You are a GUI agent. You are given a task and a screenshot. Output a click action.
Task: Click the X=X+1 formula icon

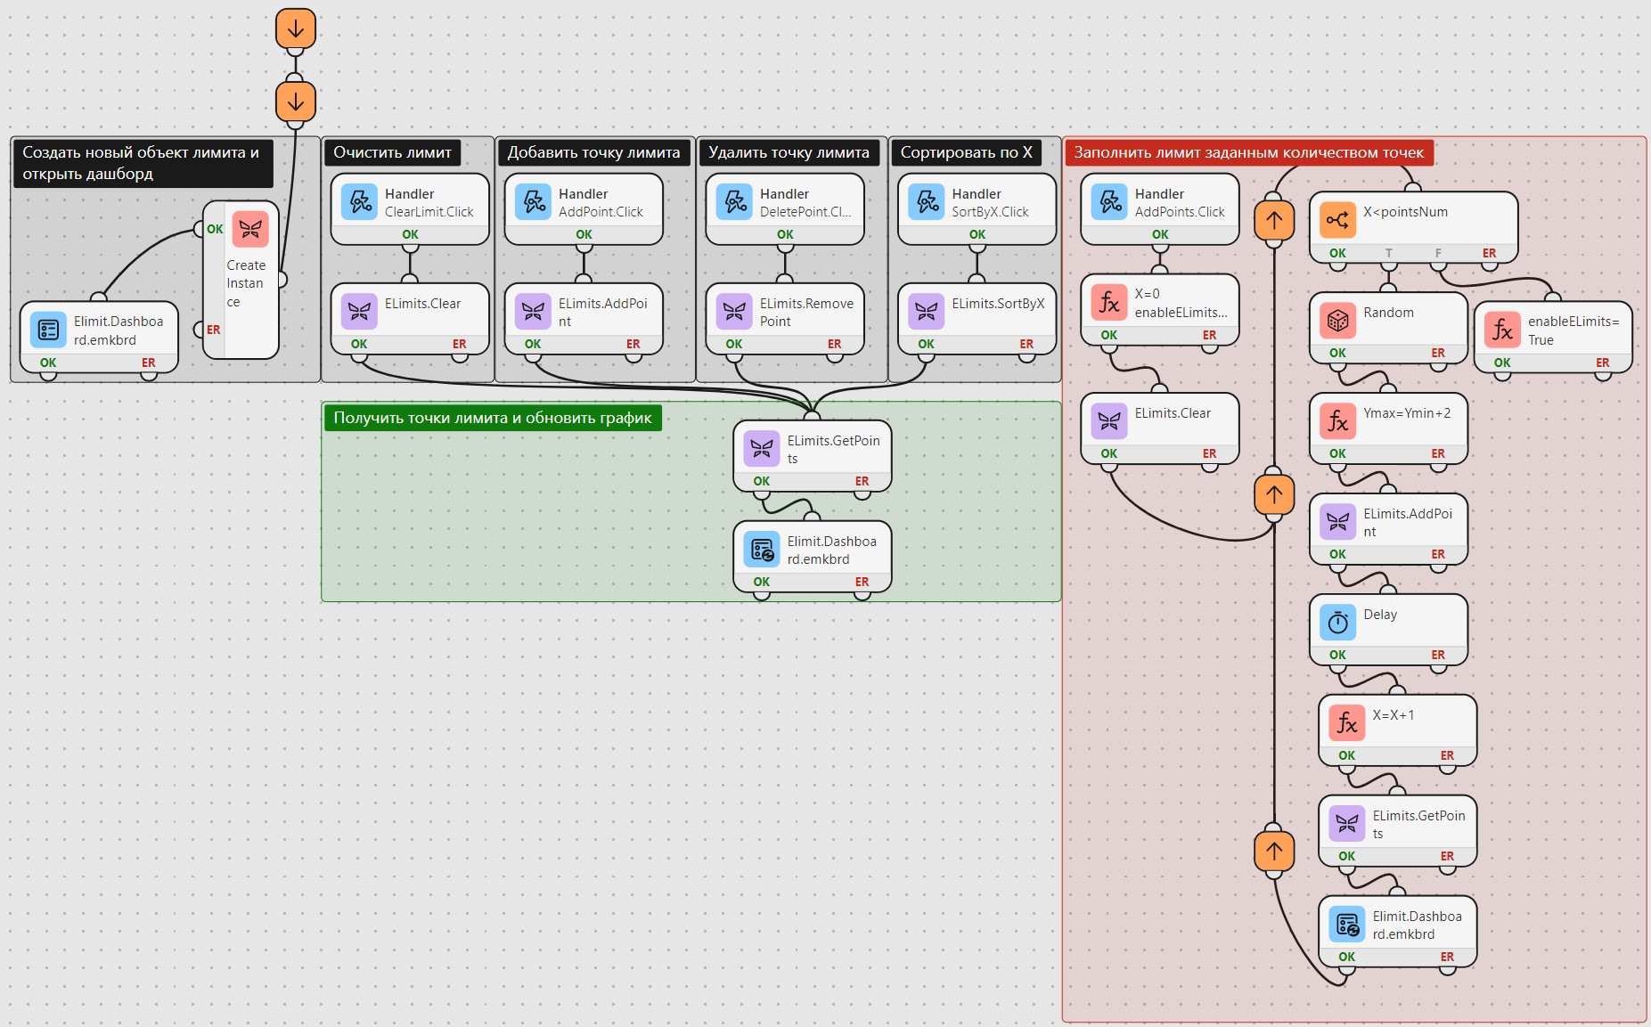[1346, 723]
